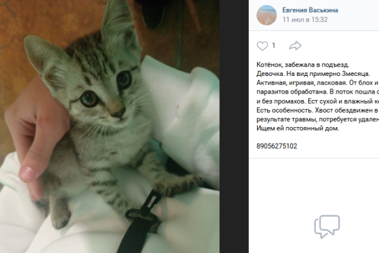Screen dimensions: 379x253
Task: View the kitten photo in full
Action: click(110, 126)
